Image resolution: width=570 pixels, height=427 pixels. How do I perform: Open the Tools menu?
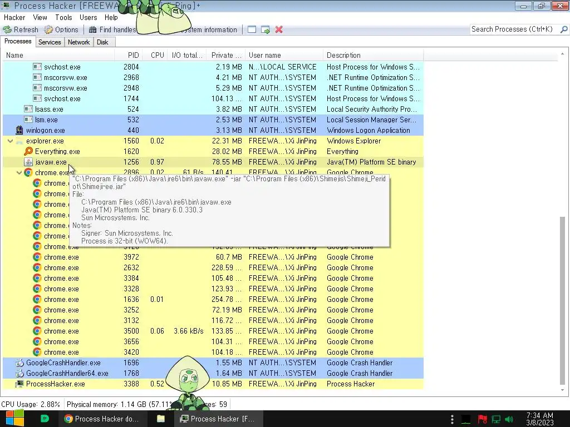pos(63,17)
